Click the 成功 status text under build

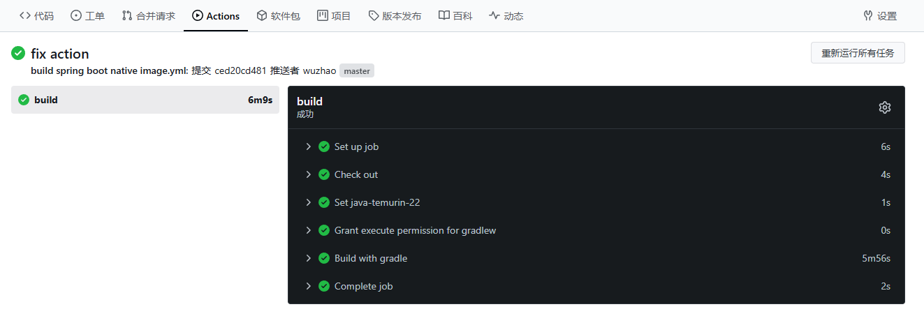click(x=305, y=114)
